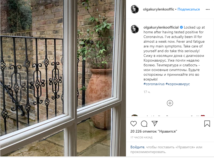Open the #coronavirus hashtag

[x=154, y=84]
